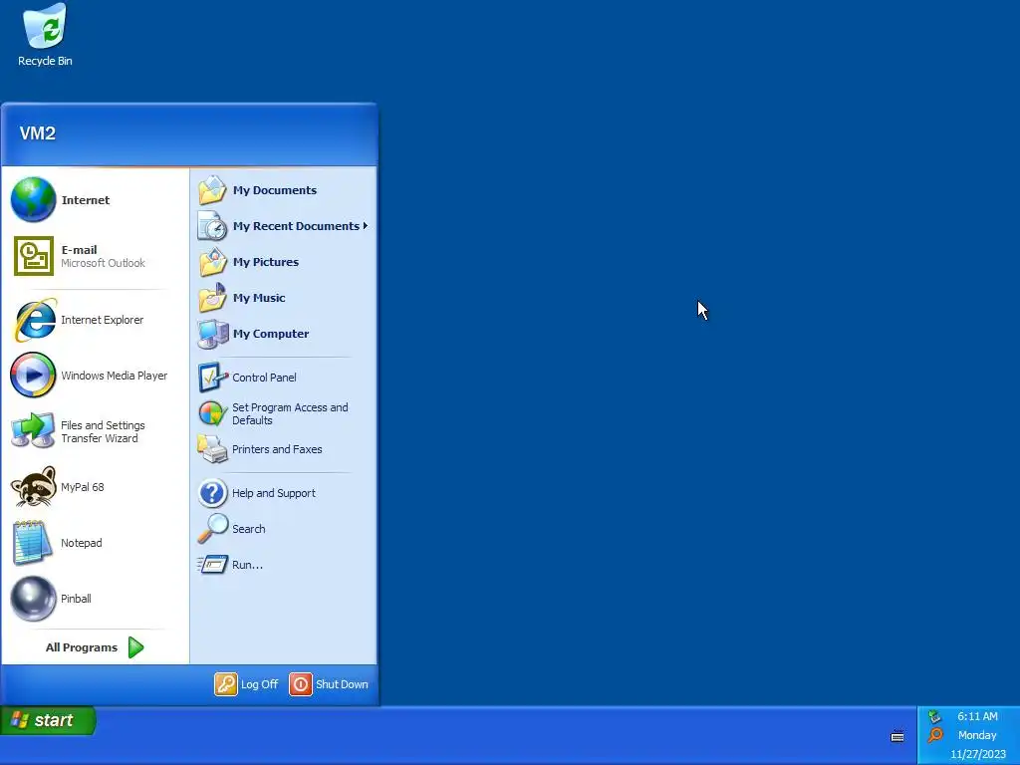
Task: Open Internet Explorer icon
Action: pos(35,320)
